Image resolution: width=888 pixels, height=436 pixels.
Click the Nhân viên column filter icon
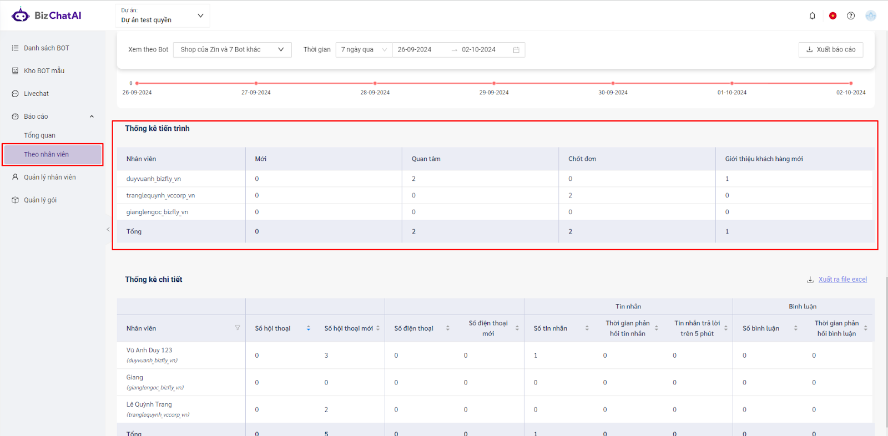coord(238,328)
